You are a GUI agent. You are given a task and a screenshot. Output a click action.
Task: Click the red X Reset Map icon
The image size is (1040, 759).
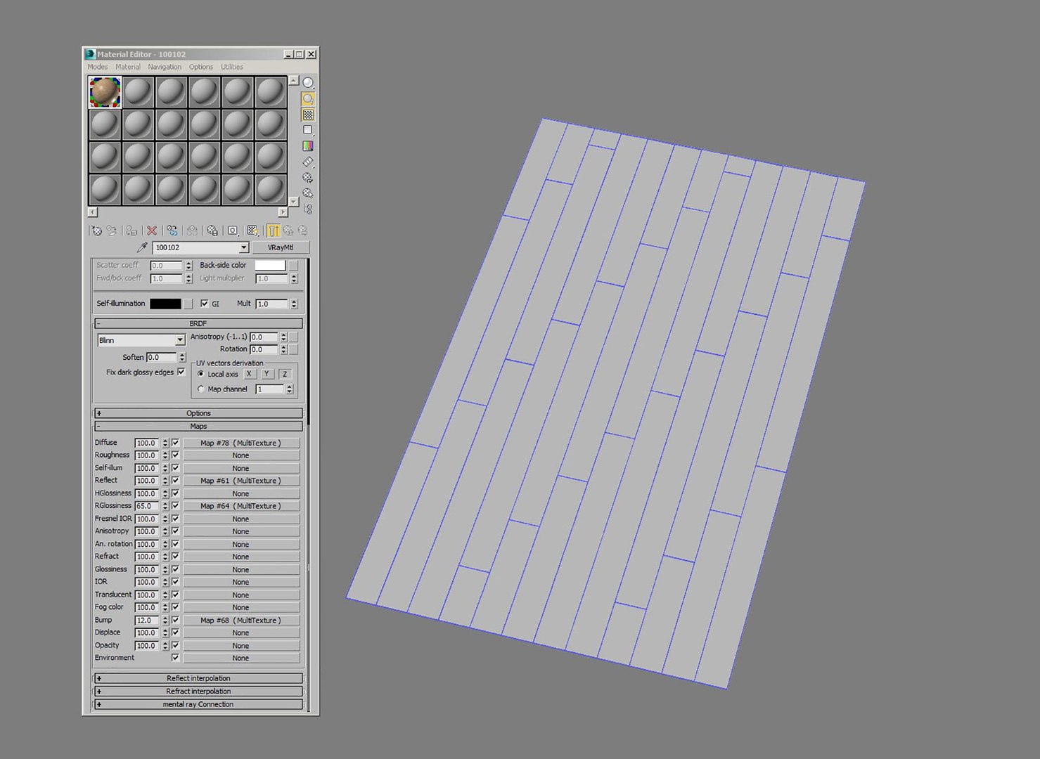(x=151, y=231)
